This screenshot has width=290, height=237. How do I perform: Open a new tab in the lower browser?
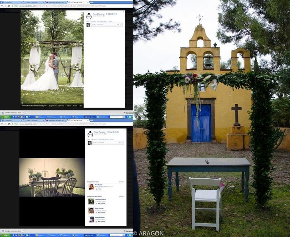(x=92, y=120)
